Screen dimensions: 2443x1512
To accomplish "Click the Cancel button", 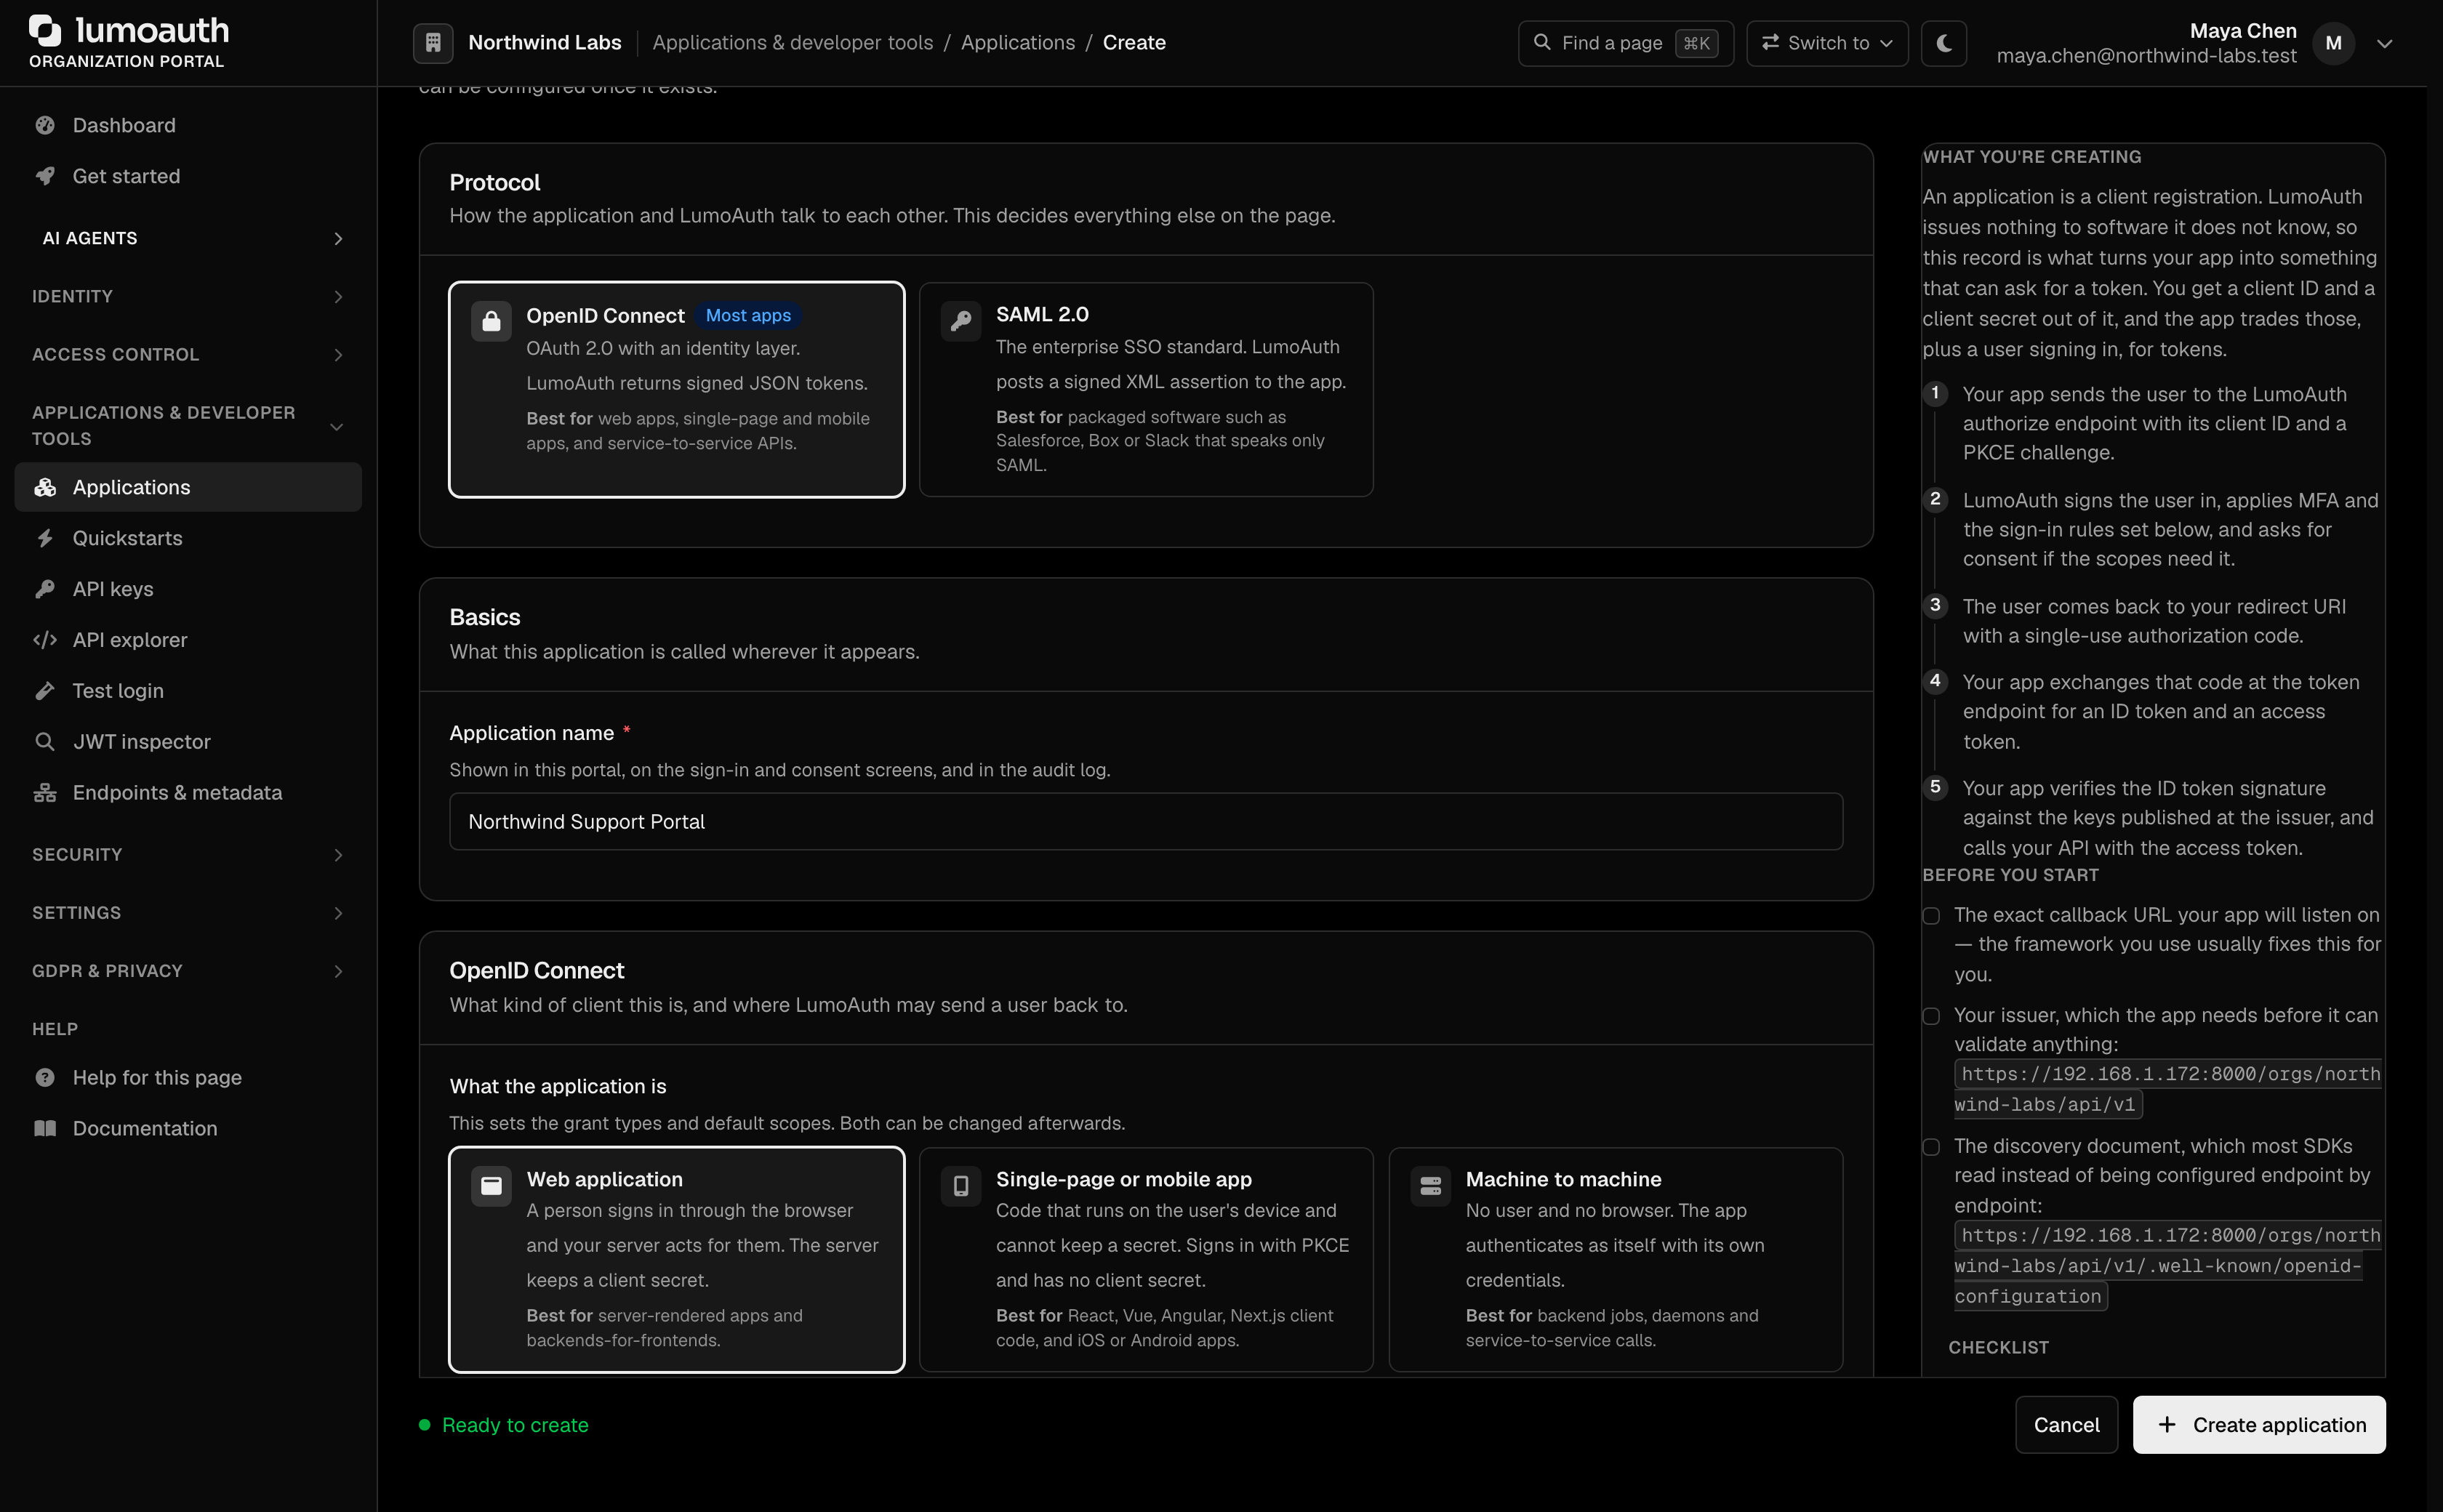I will coord(2066,1424).
